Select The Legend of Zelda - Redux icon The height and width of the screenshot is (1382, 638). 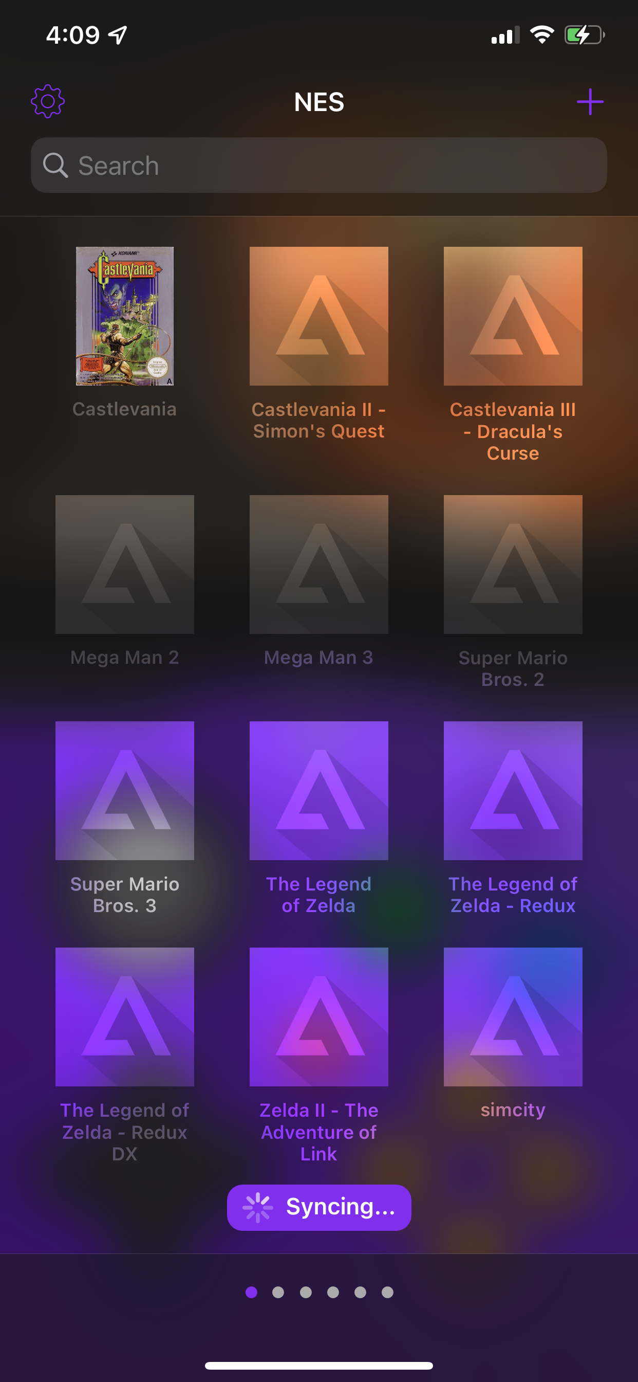pos(513,790)
